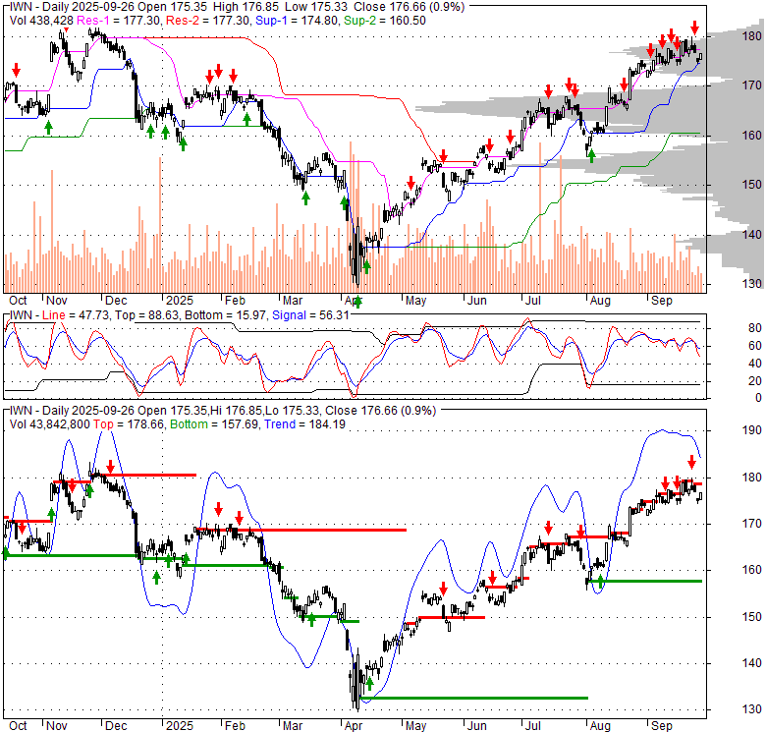The width and height of the screenshot is (766, 732).
Task: Select the 'Vol 438,428' volume readout
Action: [x=41, y=21]
